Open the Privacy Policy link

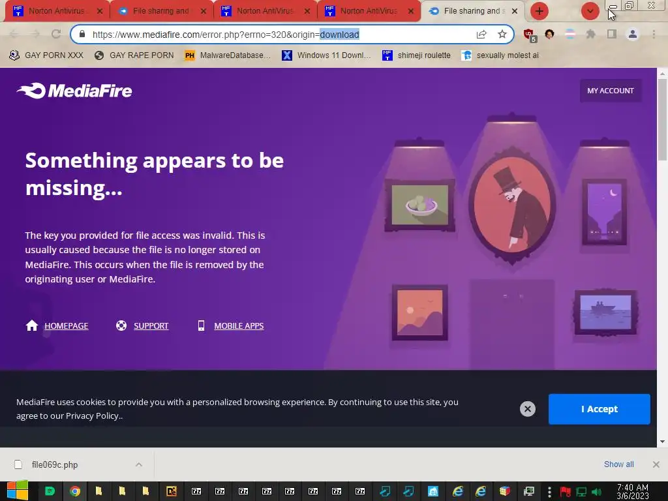(92, 416)
